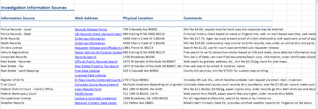This screenshot has height=109, width=318.
Task: Visit the Colorado Courts Record Search link
Action: coord(97,85)
